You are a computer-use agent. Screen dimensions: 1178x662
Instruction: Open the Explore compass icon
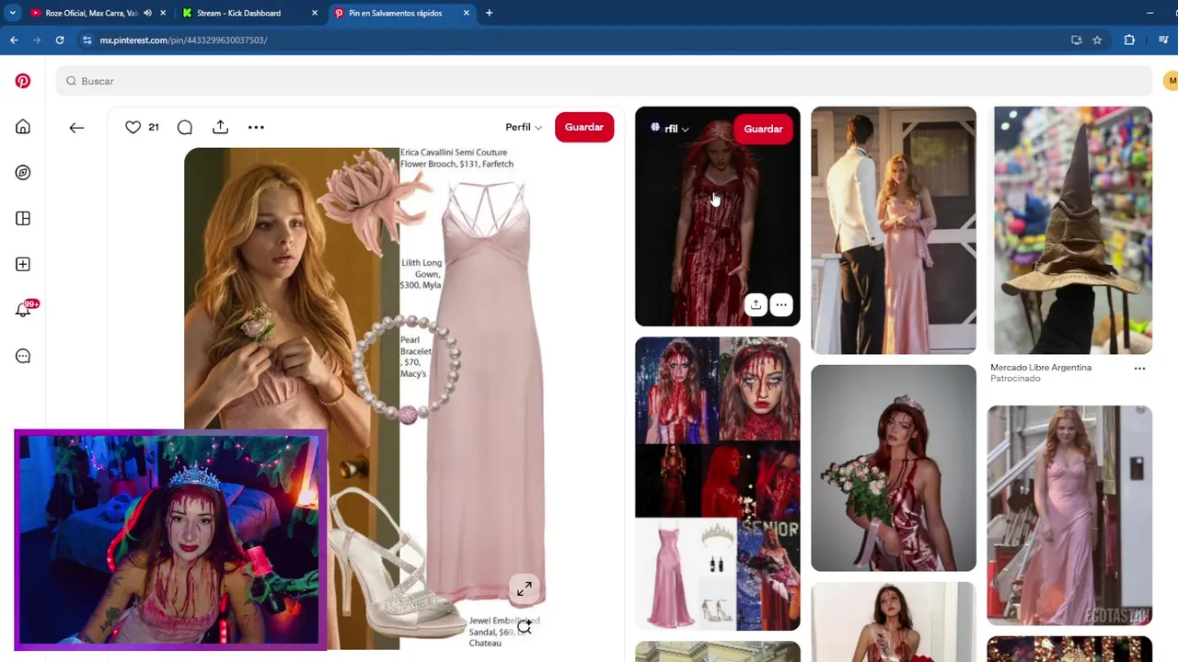pyautogui.click(x=23, y=173)
